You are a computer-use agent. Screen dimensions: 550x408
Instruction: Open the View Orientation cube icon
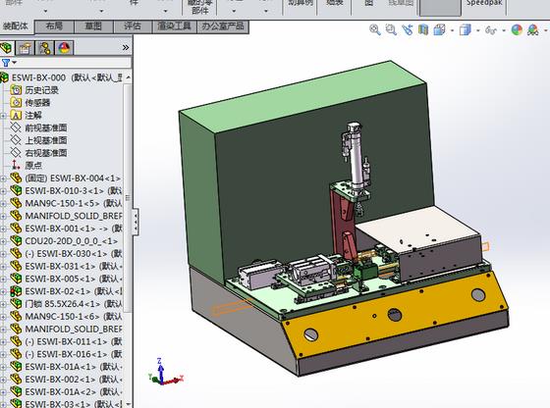(x=439, y=29)
